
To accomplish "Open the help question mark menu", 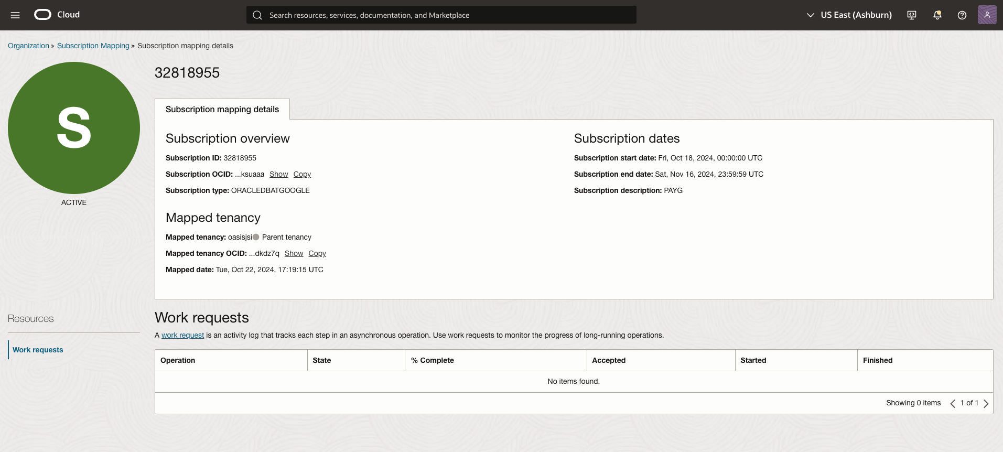I will coord(962,15).
